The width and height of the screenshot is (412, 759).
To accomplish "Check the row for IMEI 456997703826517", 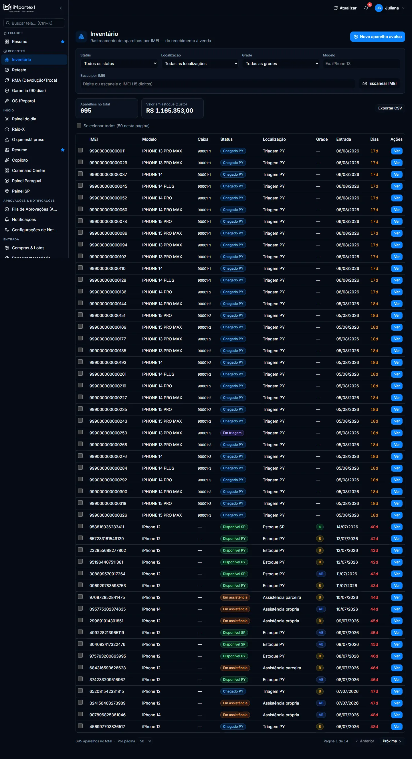I will pos(80,726).
